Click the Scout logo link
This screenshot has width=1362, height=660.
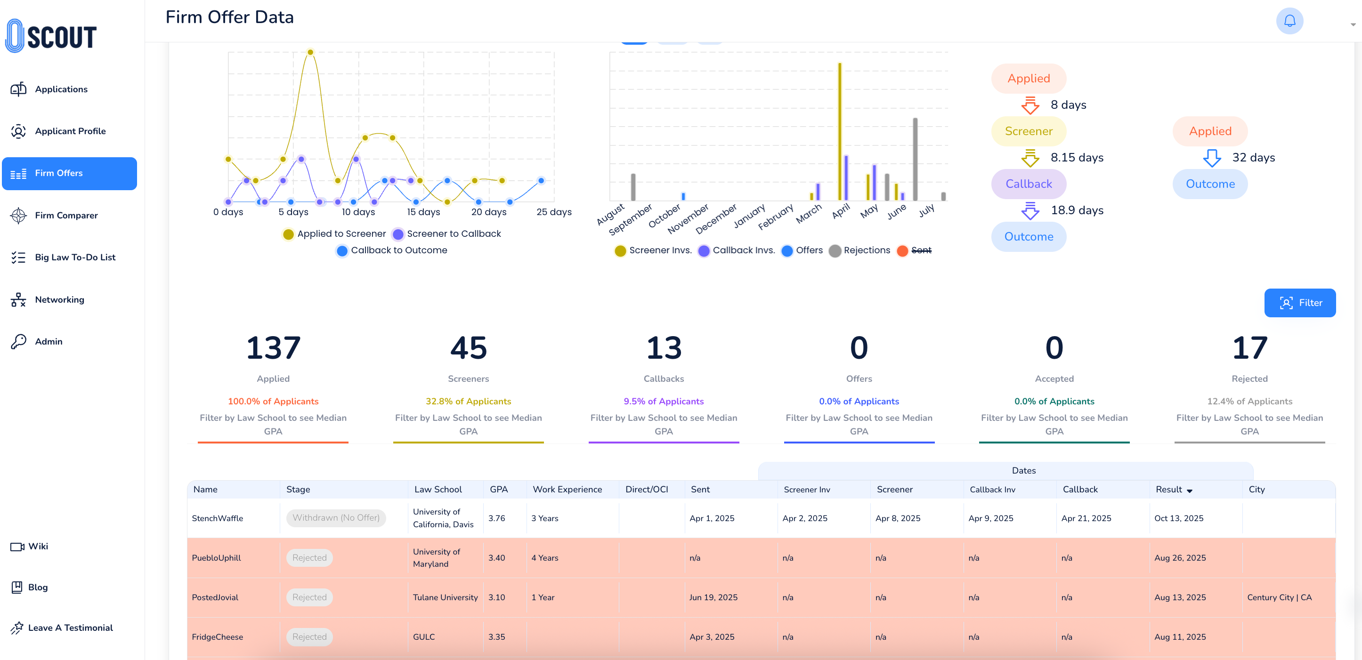pos(51,36)
